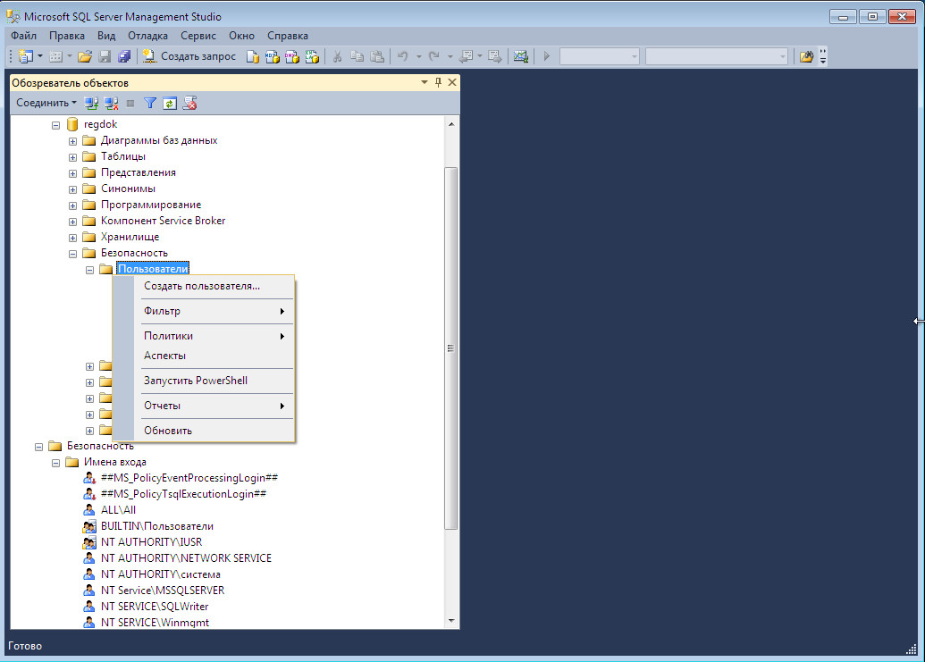Image resolution: width=925 pixels, height=662 pixels.
Task: Click the Activity Monitor chart icon
Action: pyautogui.click(x=520, y=56)
